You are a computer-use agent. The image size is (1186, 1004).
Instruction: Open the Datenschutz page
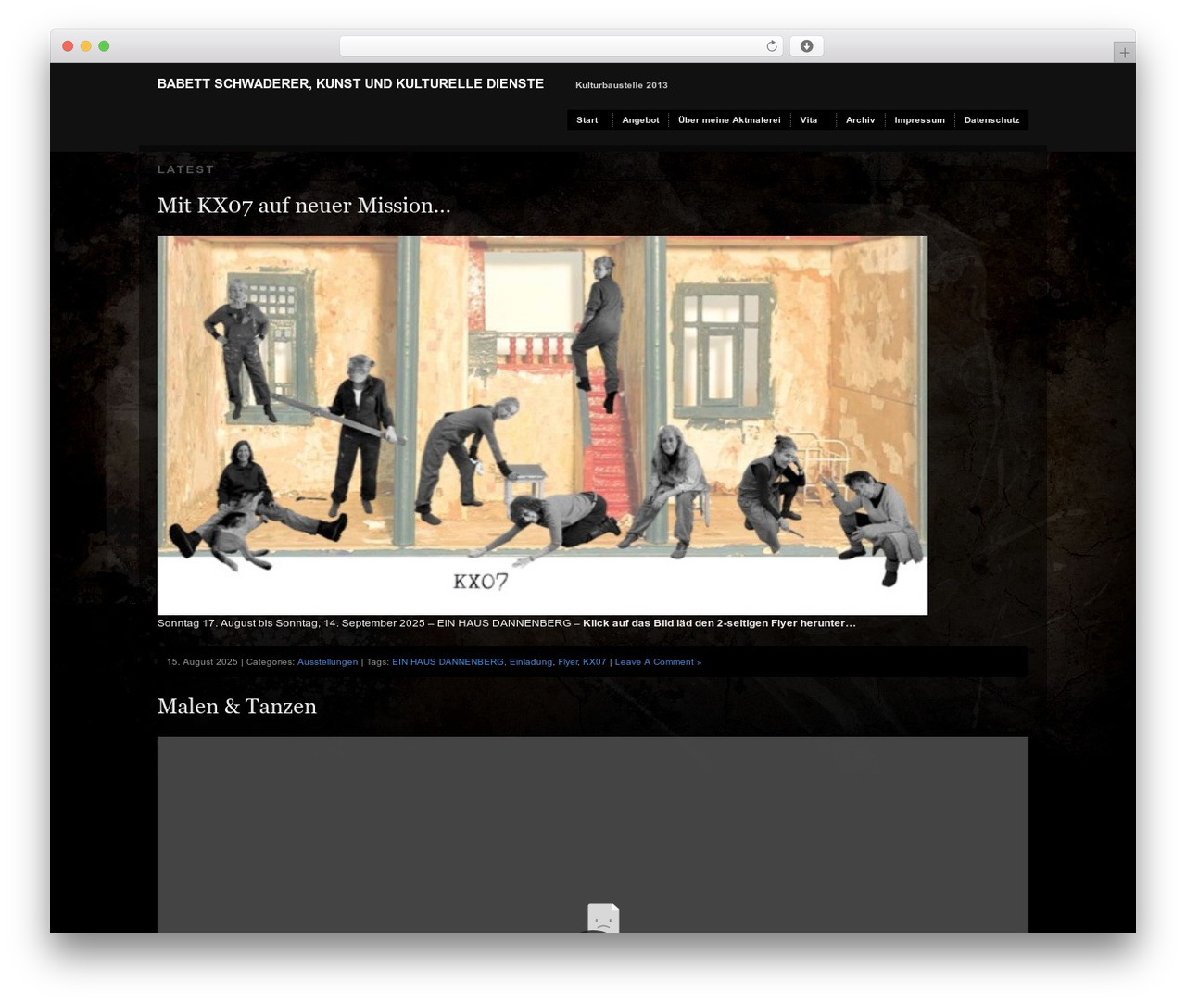991,120
